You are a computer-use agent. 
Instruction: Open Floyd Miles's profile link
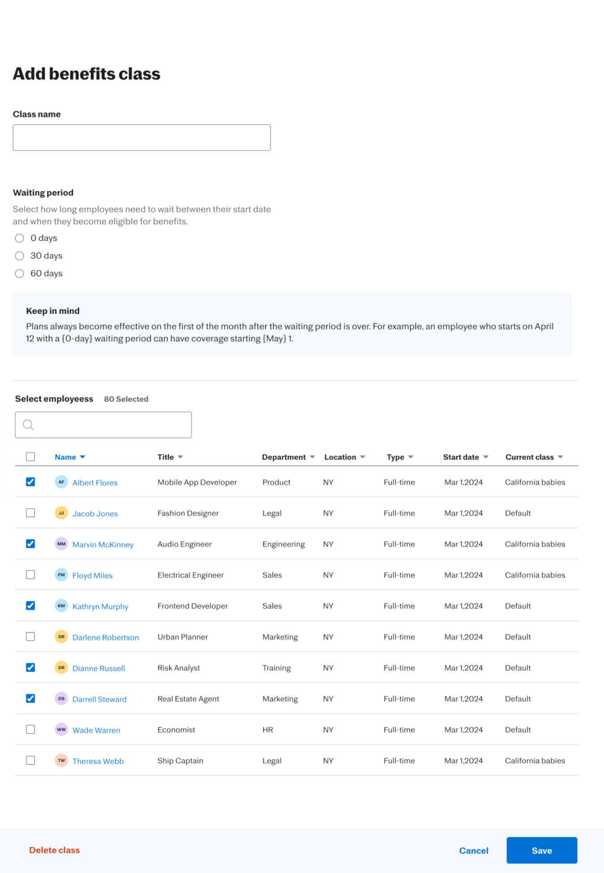pos(92,575)
